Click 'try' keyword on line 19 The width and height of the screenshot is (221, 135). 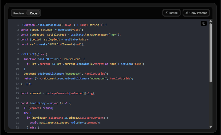tap(26, 113)
